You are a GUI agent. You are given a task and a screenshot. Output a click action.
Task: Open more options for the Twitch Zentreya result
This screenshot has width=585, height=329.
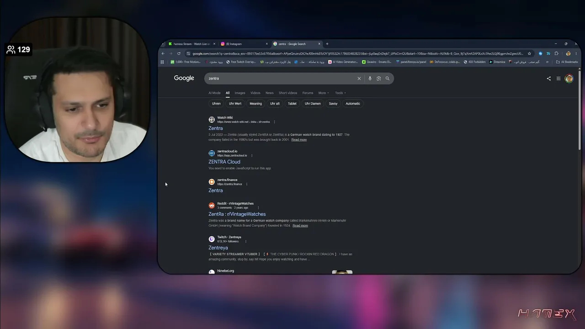(x=245, y=241)
